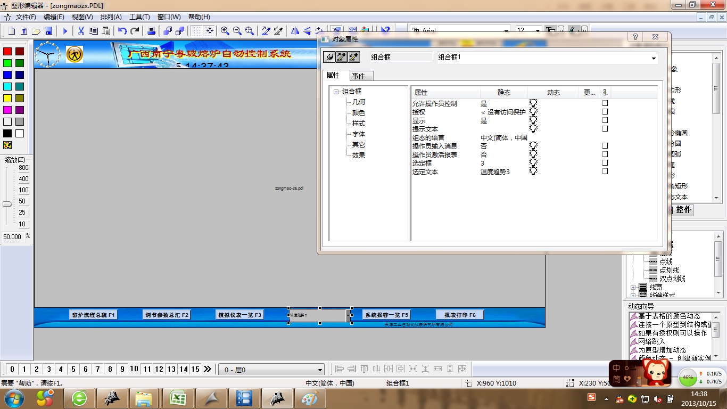This screenshot has height=409, width=727.
Task: Show more layer buttons with the double chevron
Action: point(208,369)
